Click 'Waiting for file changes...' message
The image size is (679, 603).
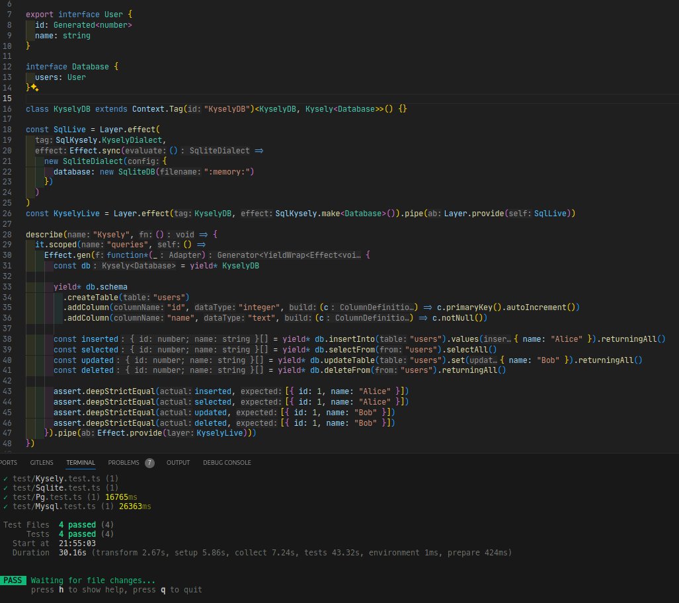[x=93, y=581]
